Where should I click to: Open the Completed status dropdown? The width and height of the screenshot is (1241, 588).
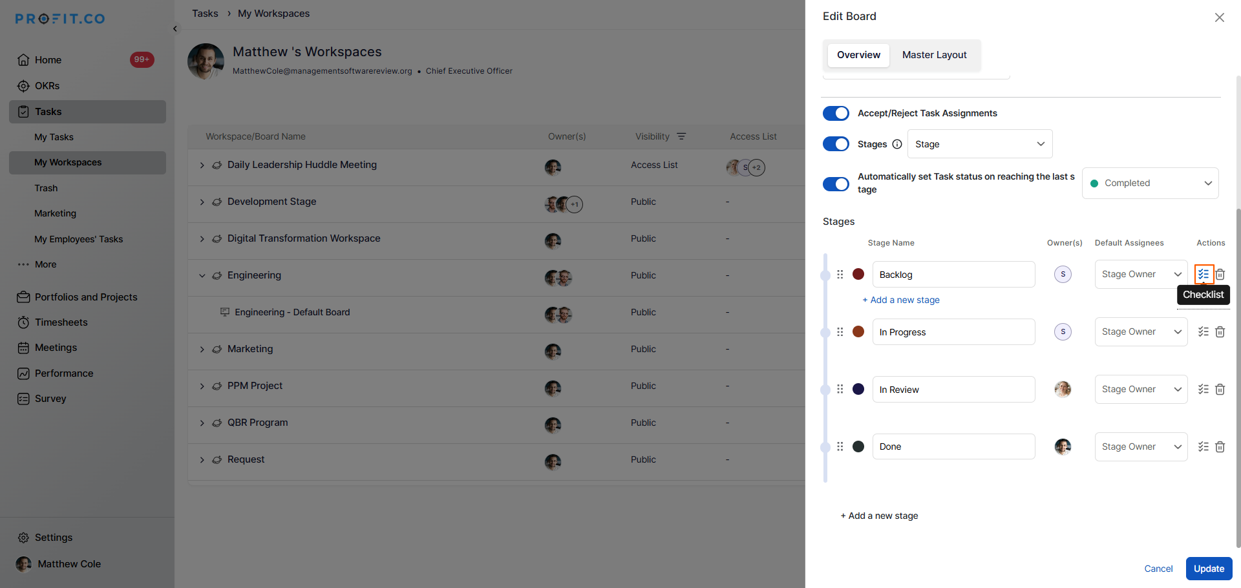(x=1150, y=184)
